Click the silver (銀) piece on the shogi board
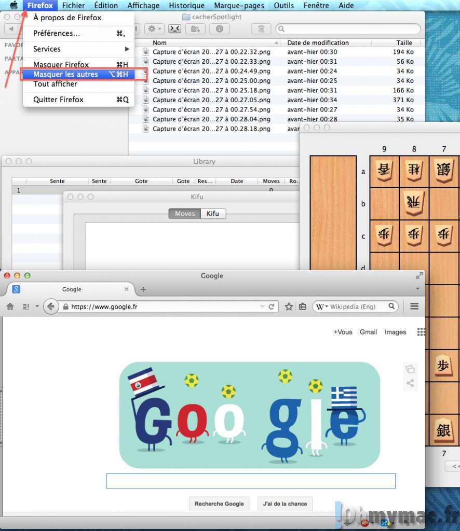 click(x=443, y=431)
